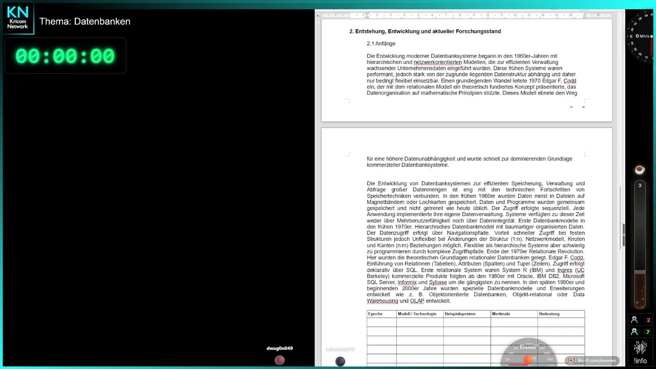
Task: Click the xelementx27 avatar ball
Action: 340,361
